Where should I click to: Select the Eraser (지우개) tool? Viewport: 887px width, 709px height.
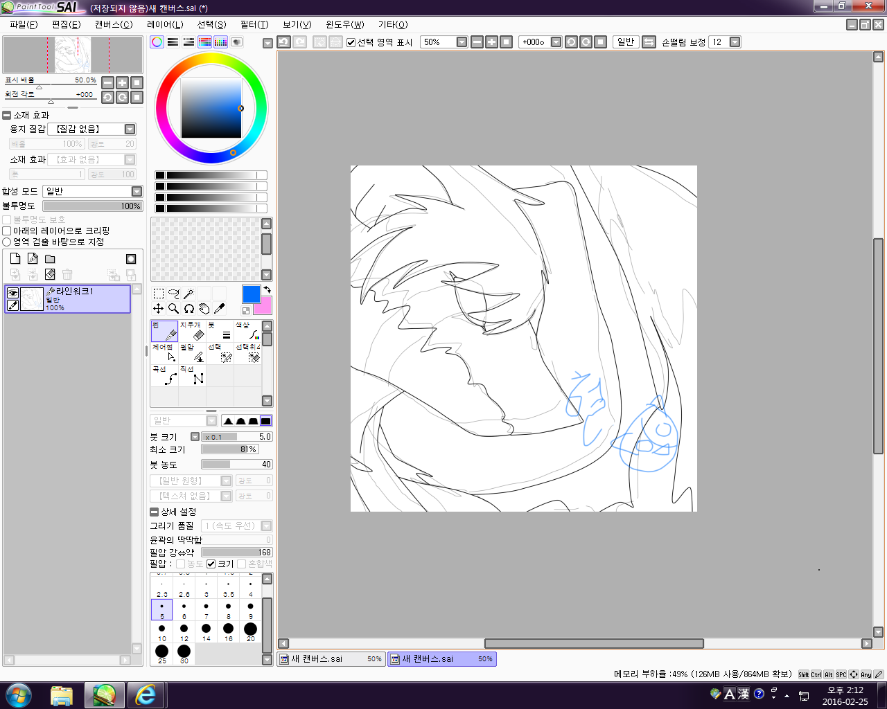point(192,331)
